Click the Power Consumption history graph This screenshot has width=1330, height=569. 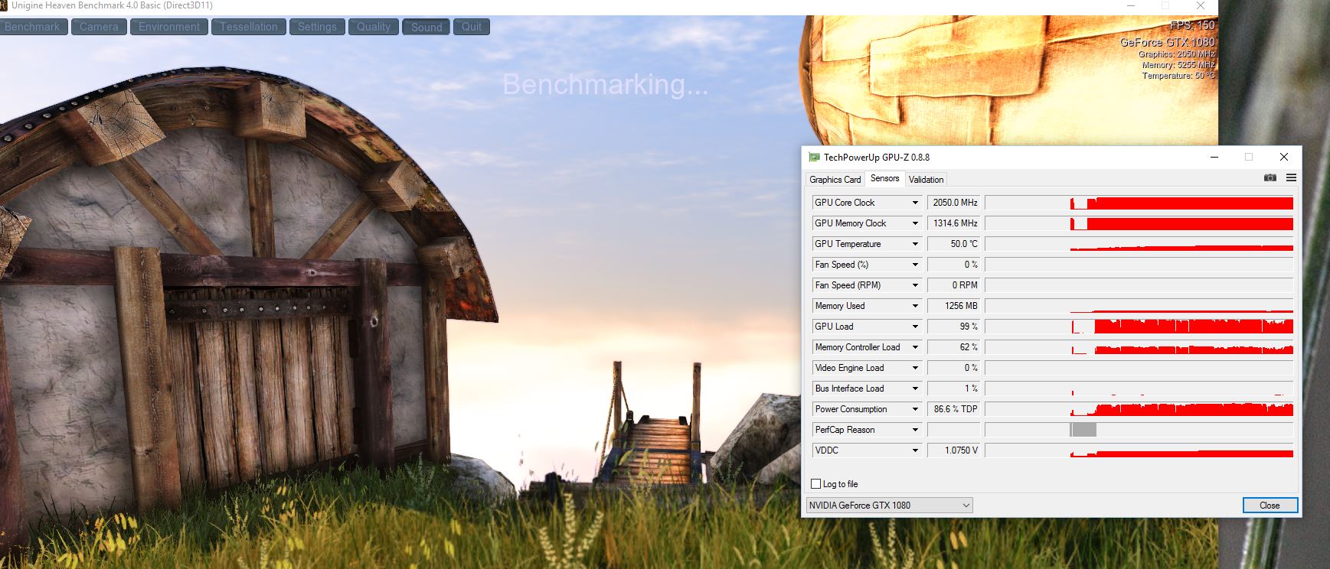[x=1139, y=409]
